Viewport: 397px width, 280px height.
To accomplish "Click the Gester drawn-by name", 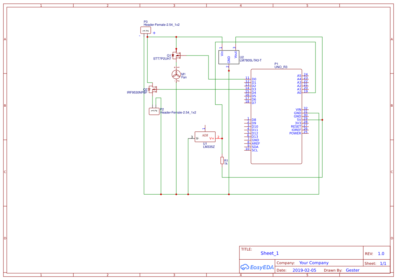I will click(x=353, y=270).
